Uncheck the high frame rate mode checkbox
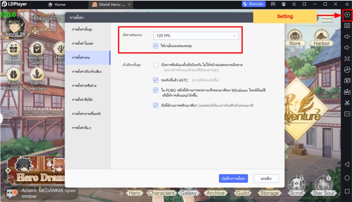 156,46
